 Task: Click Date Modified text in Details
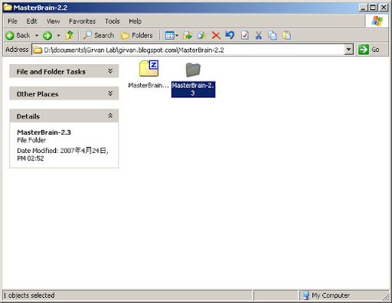63,155
